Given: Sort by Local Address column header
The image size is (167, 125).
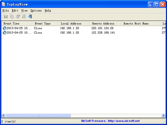Looking at the screenshot, I should pyautogui.click(x=74, y=24).
